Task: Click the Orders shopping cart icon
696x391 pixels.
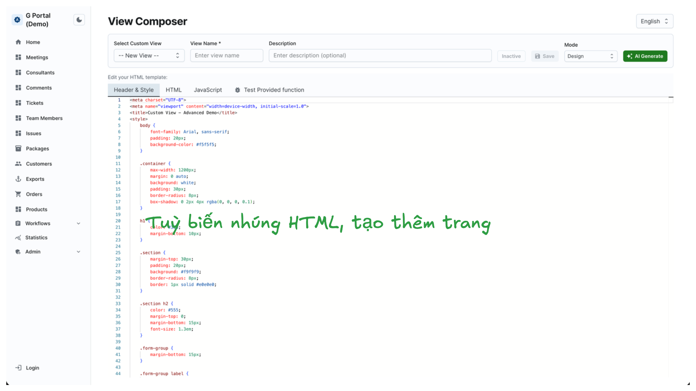Action: tap(18, 194)
